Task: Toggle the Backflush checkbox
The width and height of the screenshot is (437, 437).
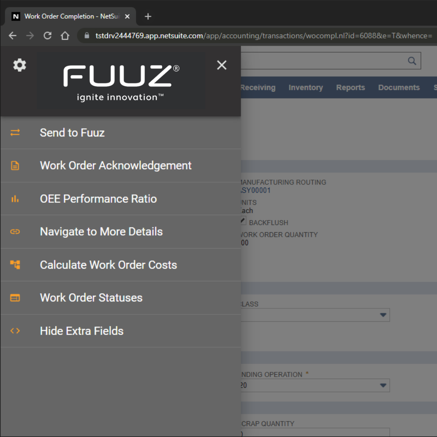Action: (243, 221)
